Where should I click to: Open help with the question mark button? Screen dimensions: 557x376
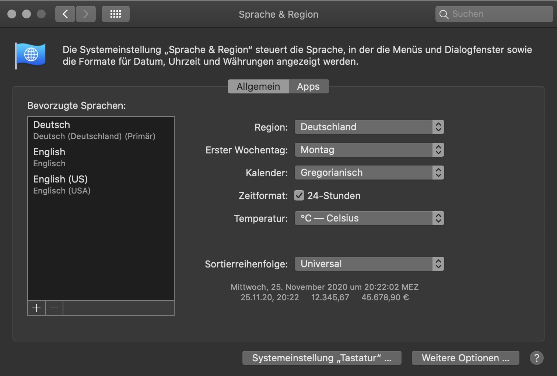click(x=537, y=358)
